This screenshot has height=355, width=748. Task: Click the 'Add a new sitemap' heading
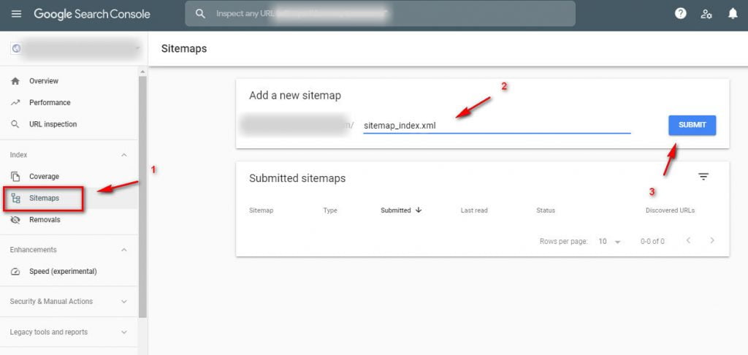click(295, 96)
